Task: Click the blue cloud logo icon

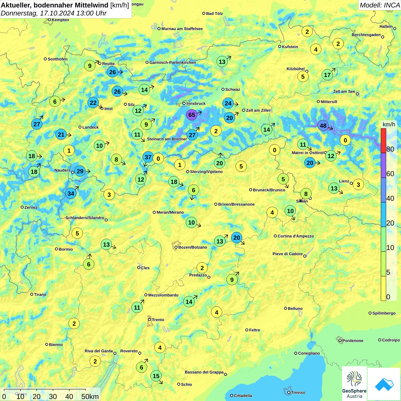Action: tap(384, 384)
